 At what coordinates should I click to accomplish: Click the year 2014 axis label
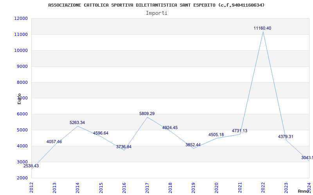point(77,188)
